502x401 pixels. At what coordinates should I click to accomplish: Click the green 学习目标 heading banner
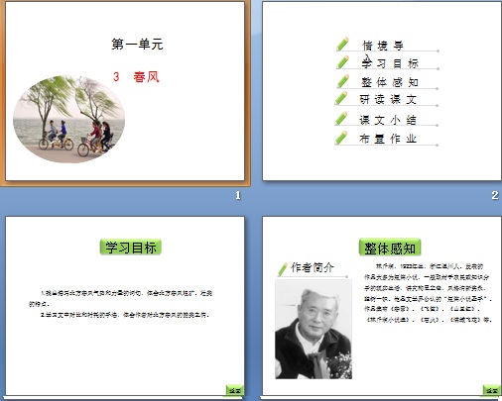point(131,248)
